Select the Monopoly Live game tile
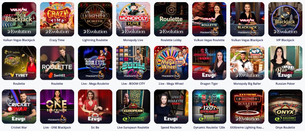The image size is (305, 131). [133, 19]
